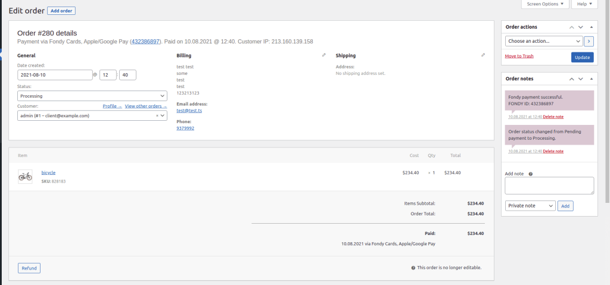Click the bicycle product thumbnail
610x285 pixels.
click(x=25, y=176)
